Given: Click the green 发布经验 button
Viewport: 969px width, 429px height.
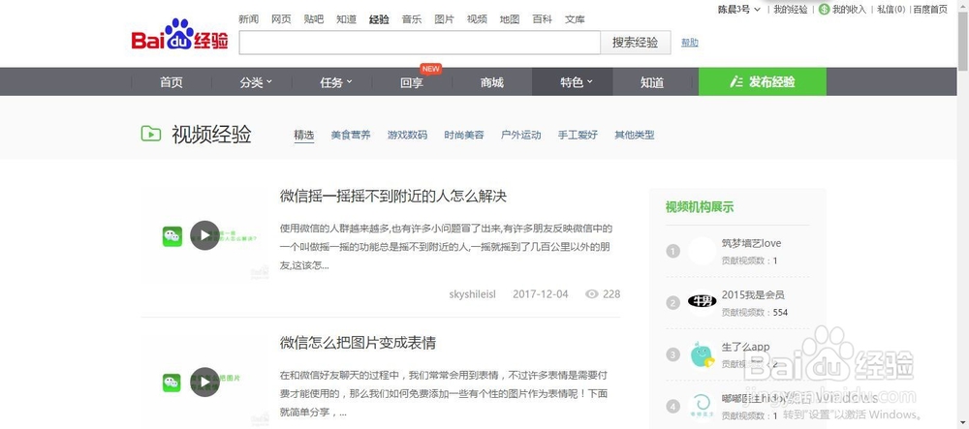Looking at the screenshot, I should tap(763, 81).
